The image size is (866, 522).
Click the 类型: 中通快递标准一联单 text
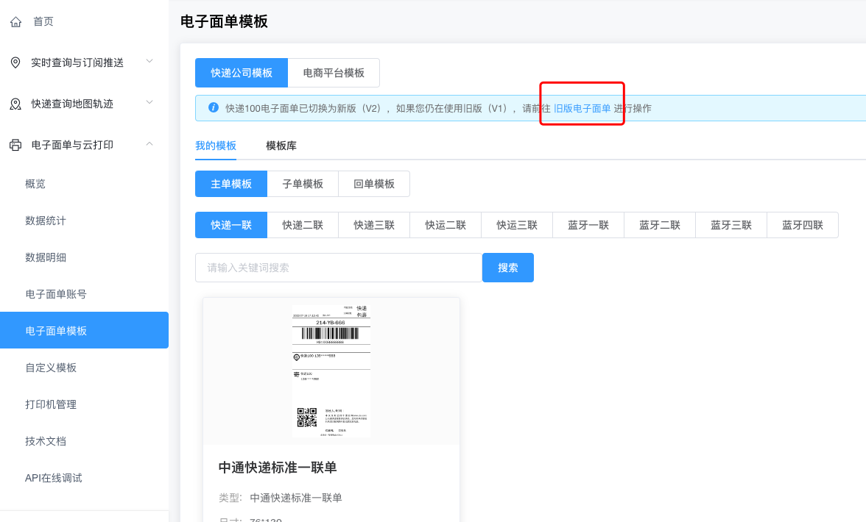click(x=280, y=498)
